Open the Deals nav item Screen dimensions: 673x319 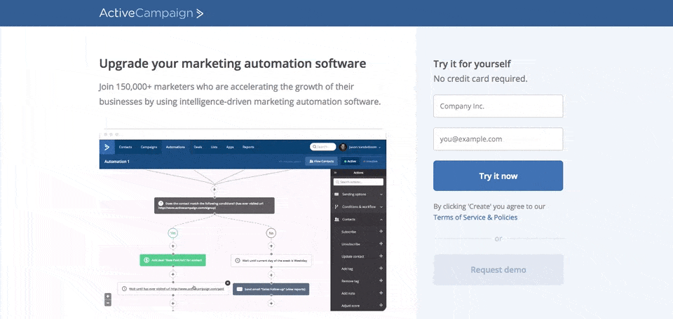tap(198, 147)
